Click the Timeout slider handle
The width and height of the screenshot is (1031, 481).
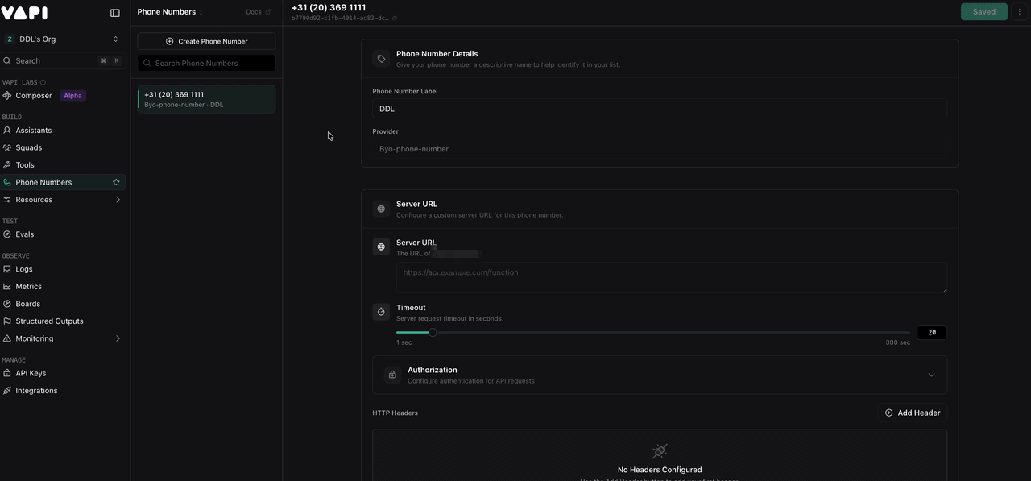tap(433, 332)
